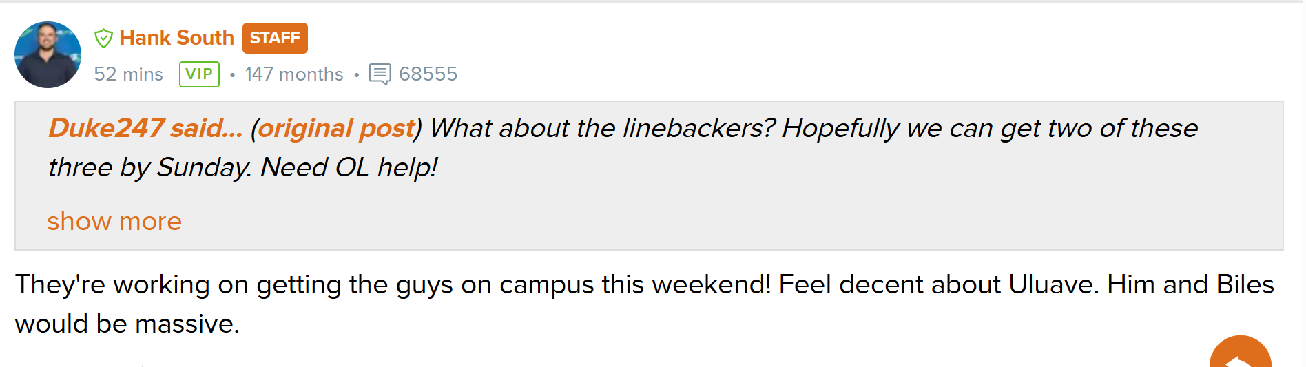This screenshot has width=1306, height=367.
Task: Open the Duke247 said… link
Action: click(x=145, y=128)
